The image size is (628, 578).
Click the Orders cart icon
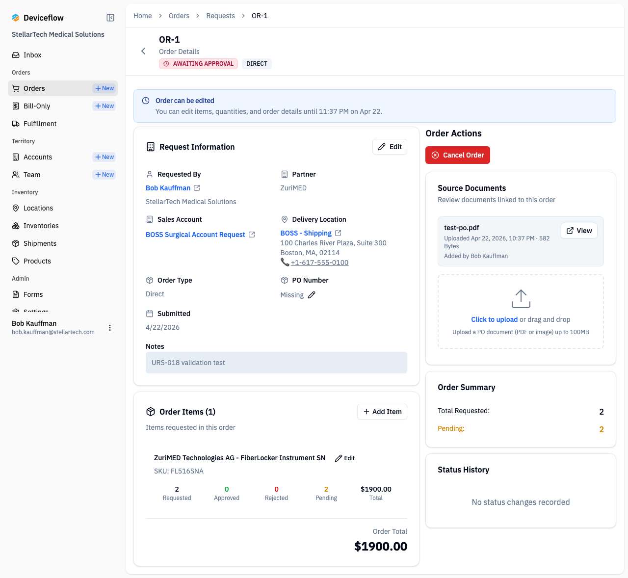pos(16,88)
